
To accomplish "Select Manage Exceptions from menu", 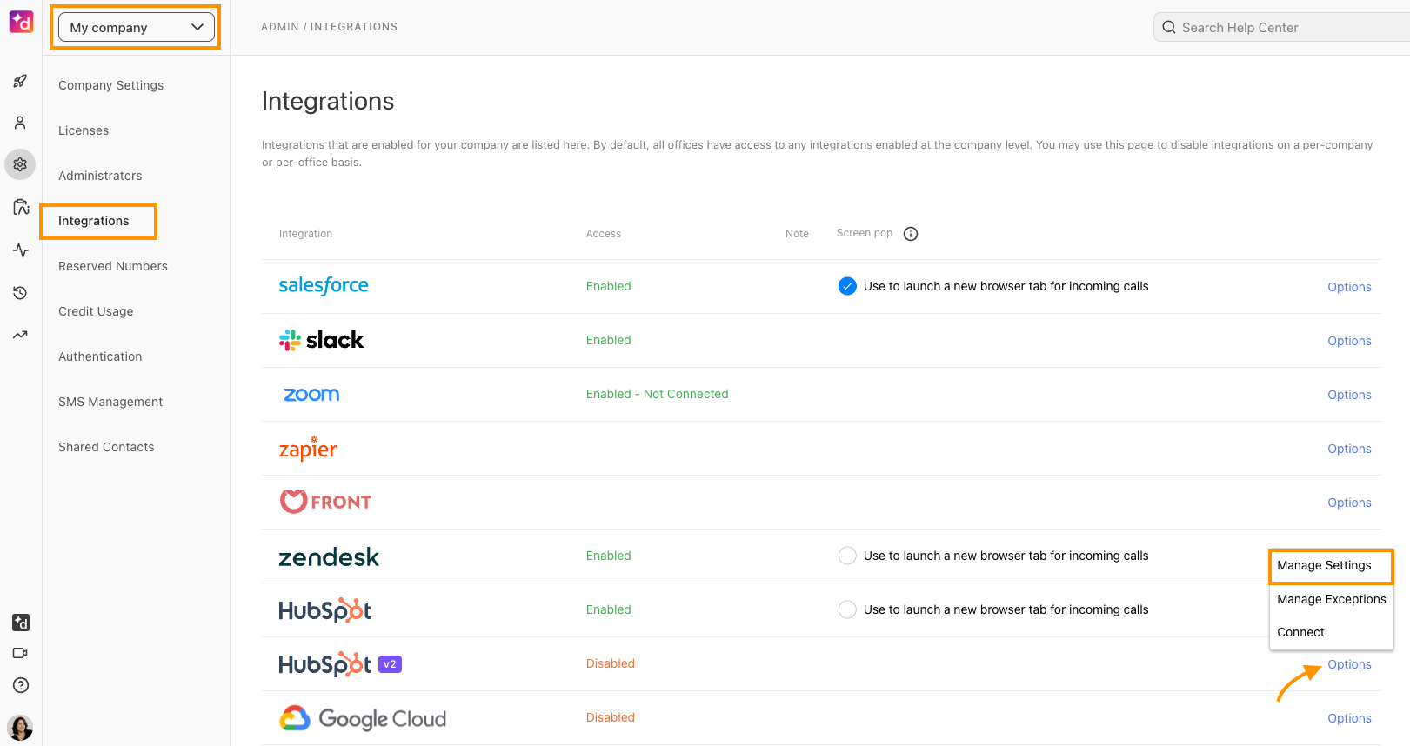I will point(1331,599).
